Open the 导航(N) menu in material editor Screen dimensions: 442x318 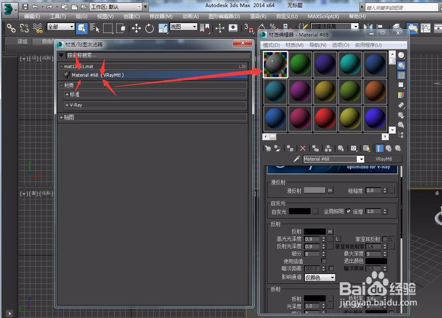click(x=318, y=45)
